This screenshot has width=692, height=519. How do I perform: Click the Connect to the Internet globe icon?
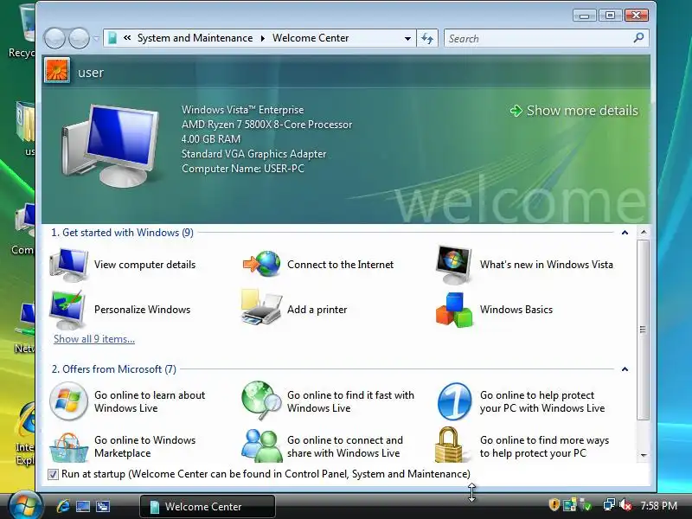pos(262,264)
